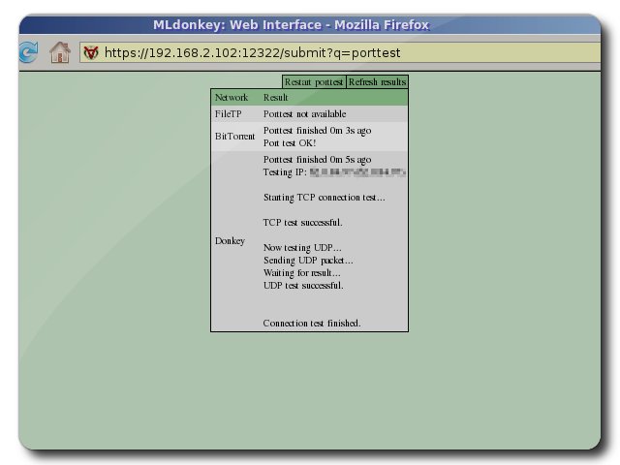Click the browser reload icon
The height and width of the screenshot is (465, 620).
coord(28,51)
